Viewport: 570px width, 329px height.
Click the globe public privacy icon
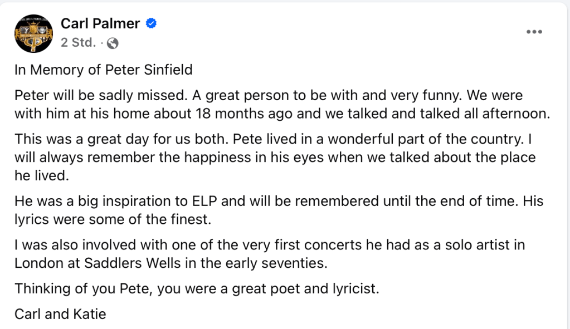[113, 43]
